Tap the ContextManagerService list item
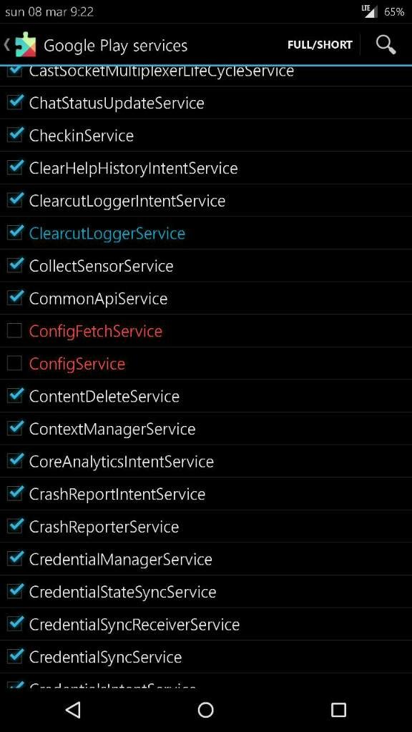Image resolution: width=412 pixels, height=732 pixels. (x=206, y=429)
